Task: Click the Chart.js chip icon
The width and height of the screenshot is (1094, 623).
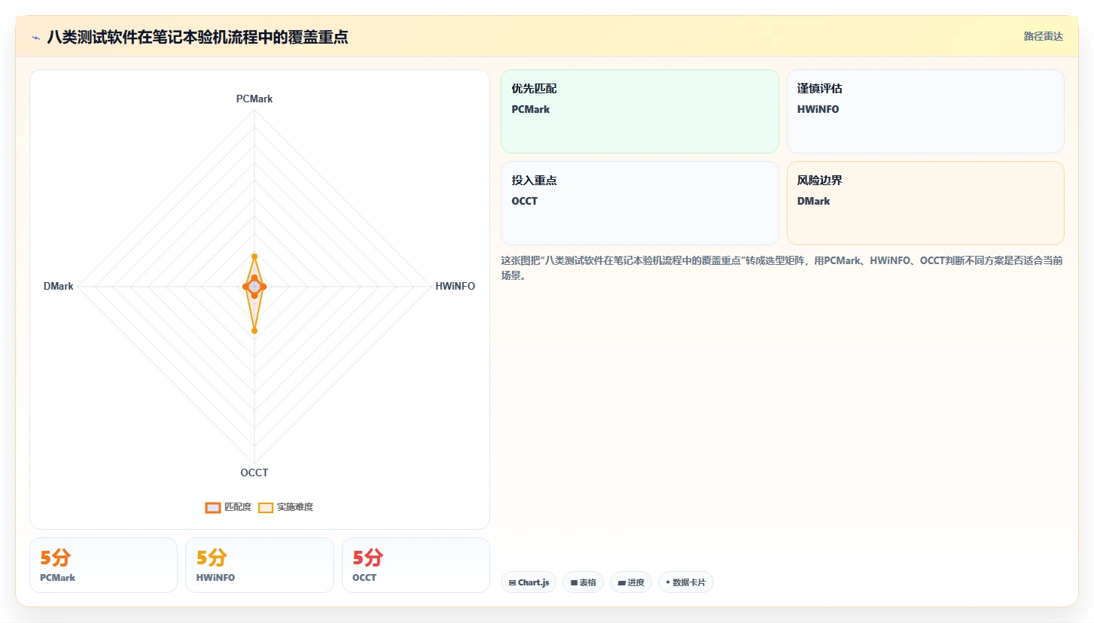Action: (x=513, y=583)
